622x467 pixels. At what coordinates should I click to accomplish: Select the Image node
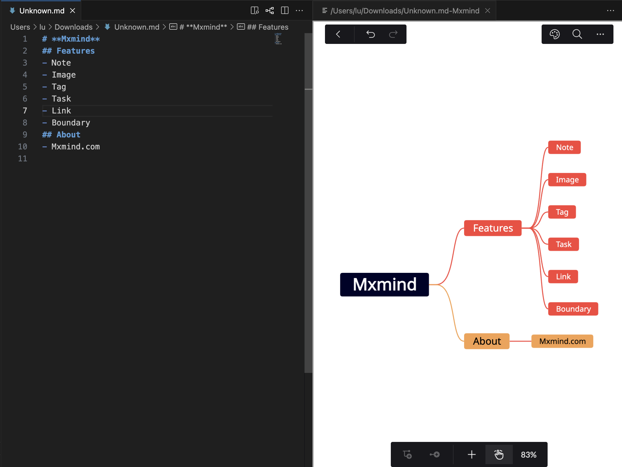(x=567, y=180)
